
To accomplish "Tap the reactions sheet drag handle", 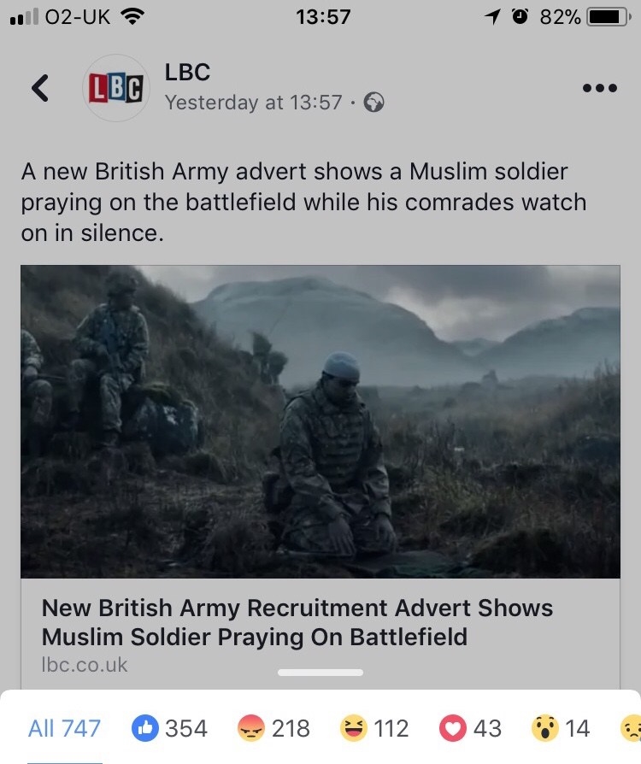I will point(320,673).
